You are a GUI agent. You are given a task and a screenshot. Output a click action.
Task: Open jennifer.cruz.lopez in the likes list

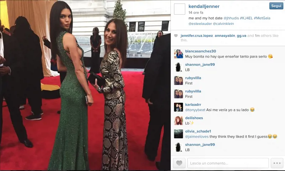pyautogui.click(x=197, y=36)
